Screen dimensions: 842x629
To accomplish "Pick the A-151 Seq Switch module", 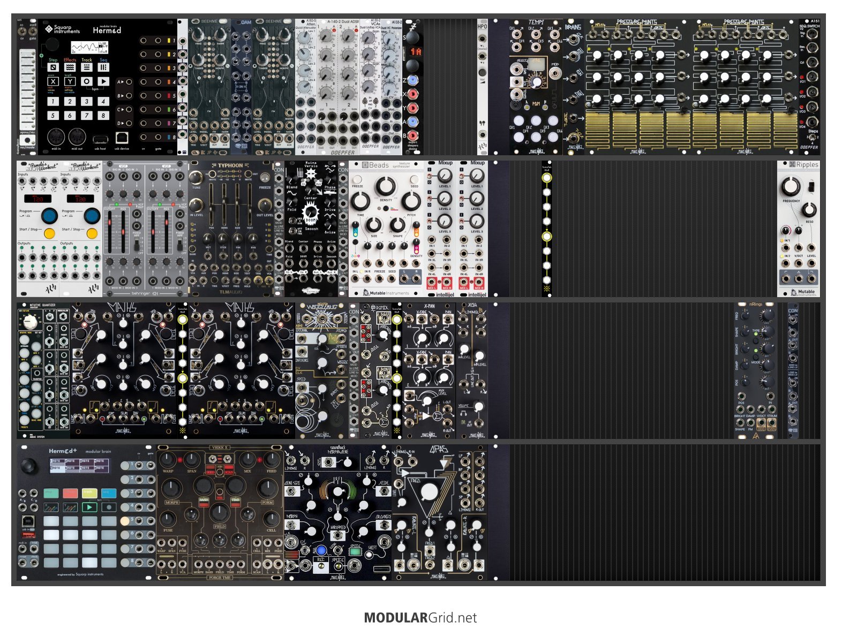I will tap(809, 87).
